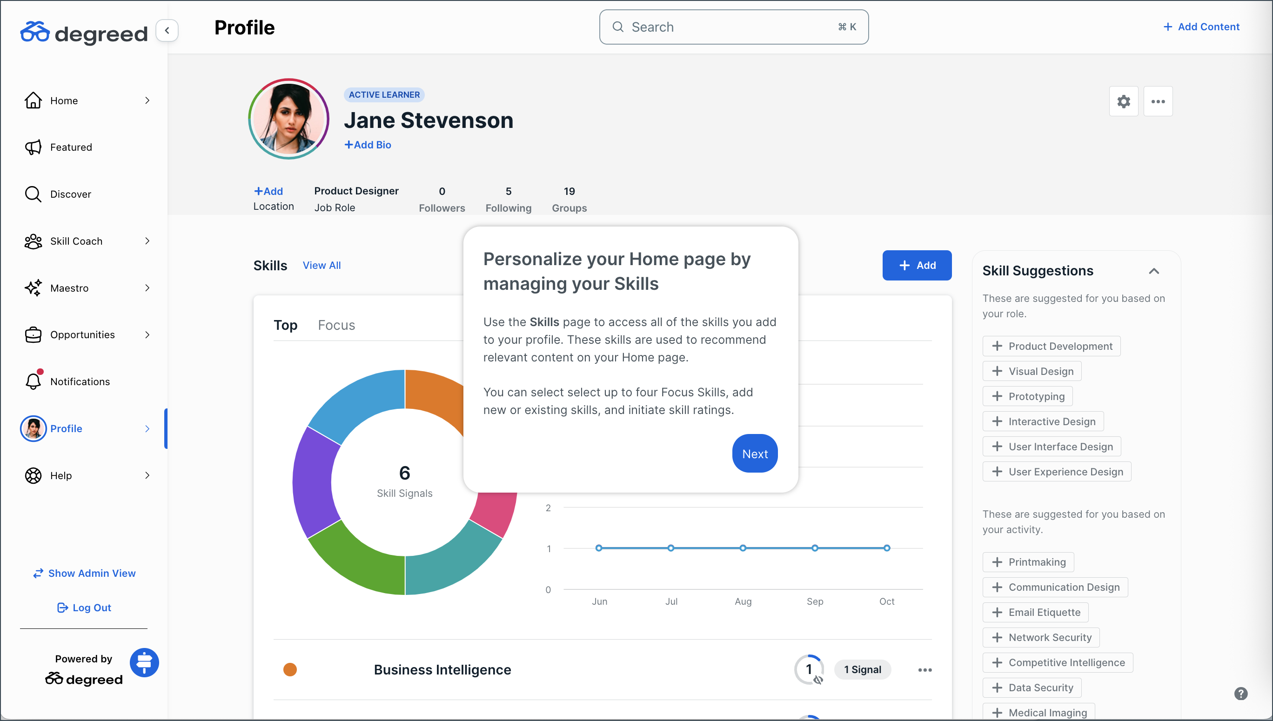This screenshot has height=721, width=1273.
Task: Open the View All skills link
Action: [x=322, y=266]
